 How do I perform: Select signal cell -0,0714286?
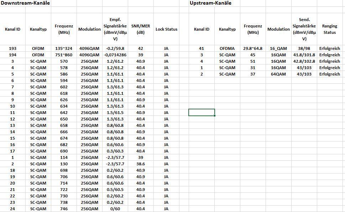pos(115,55)
